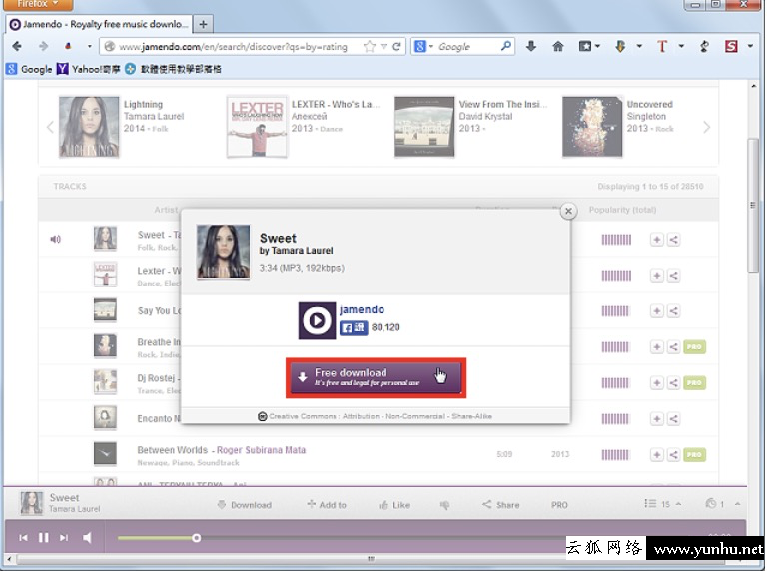
Task: Click the speaker icon on Sweet row
Action: (55, 239)
